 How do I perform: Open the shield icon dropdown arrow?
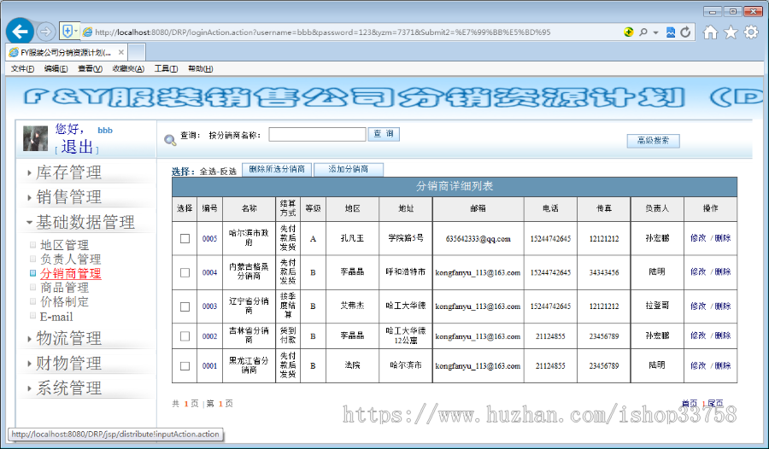coord(76,32)
